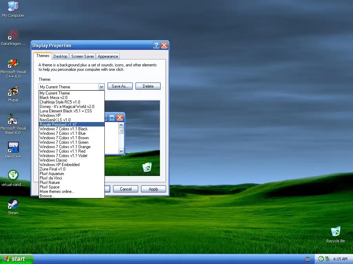The width and height of the screenshot is (353, 264).
Task: Choose Windows 7 Colors v1.1 Red
Action: pos(72,151)
